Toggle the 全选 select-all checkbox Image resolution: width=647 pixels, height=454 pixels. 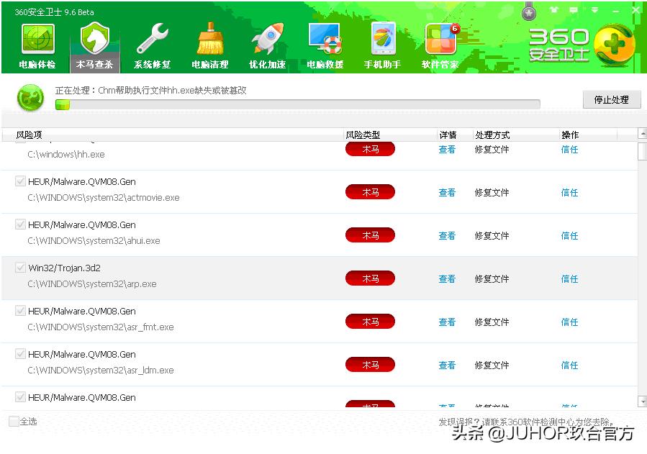[x=12, y=422]
